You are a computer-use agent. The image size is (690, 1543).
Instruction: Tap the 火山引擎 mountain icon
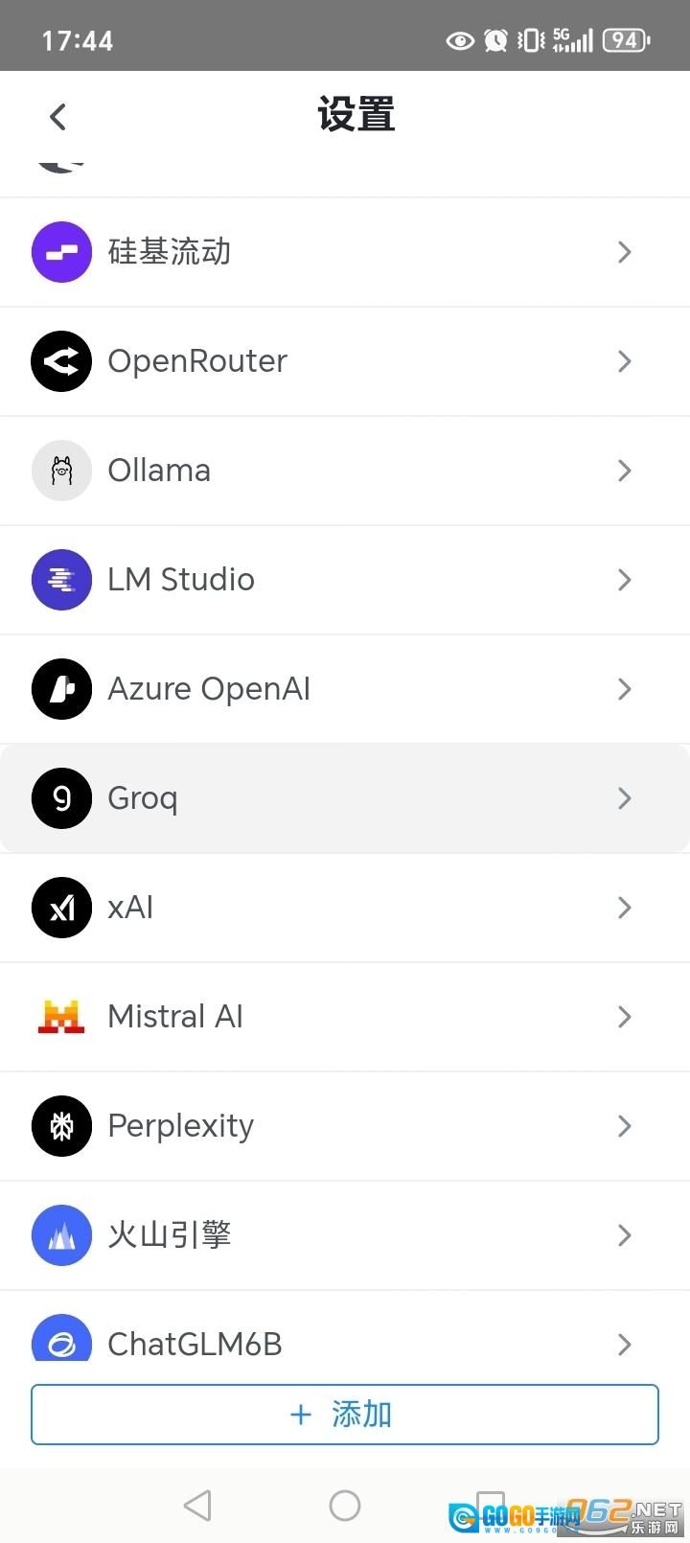pyautogui.click(x=61, y=1235)
